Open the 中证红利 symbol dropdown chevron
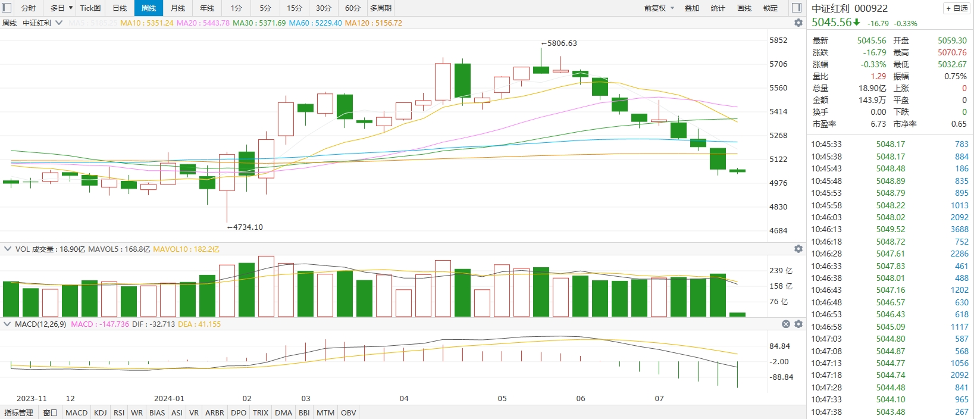This screenshot has width=974, height=419. tap(59, 23)
